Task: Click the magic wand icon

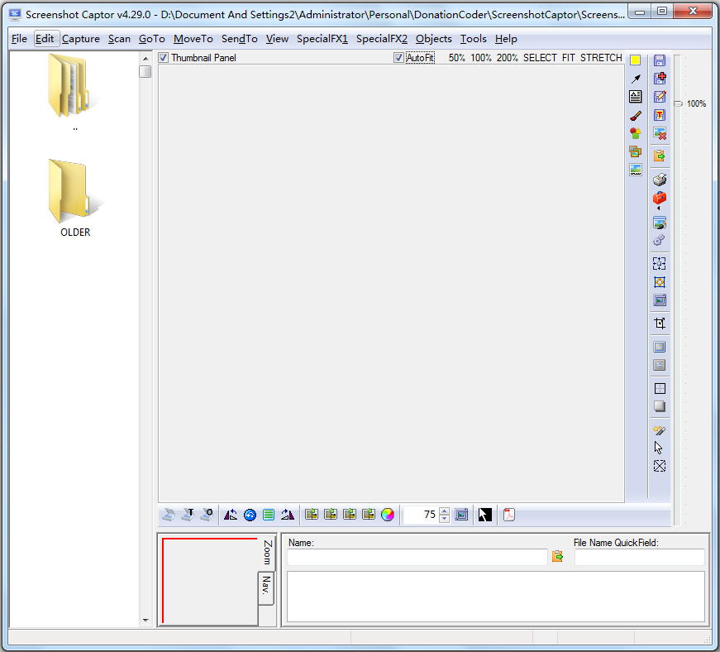Action: (660, 430)
